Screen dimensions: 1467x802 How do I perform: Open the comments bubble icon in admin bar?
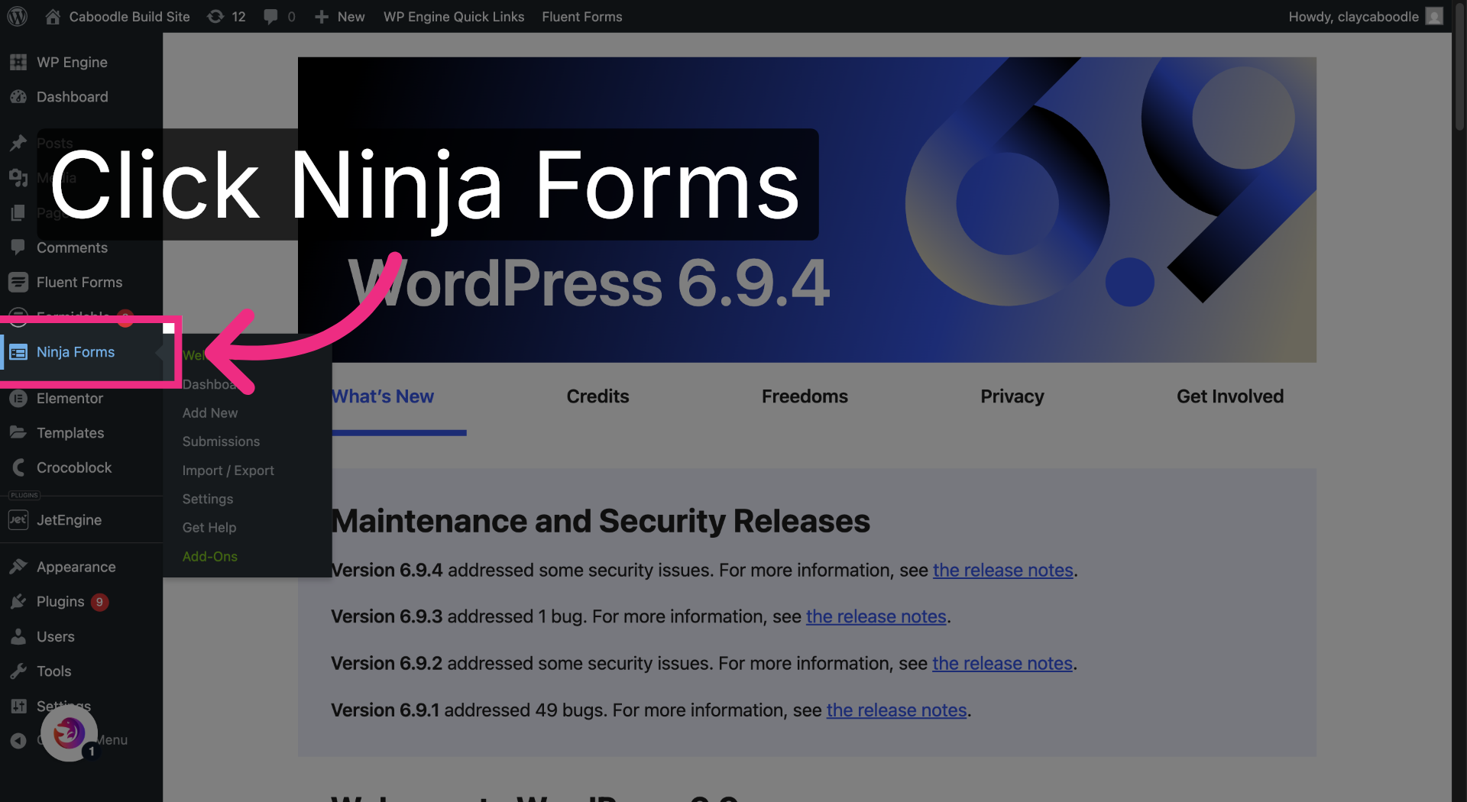(270, 16)
